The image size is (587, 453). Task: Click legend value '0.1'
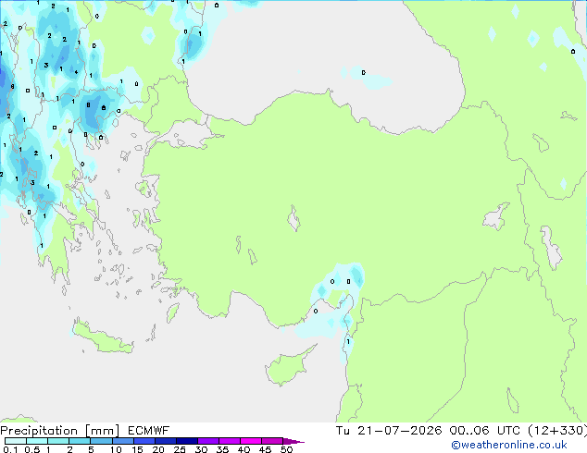pyautogui.click(x=10, y=449)
